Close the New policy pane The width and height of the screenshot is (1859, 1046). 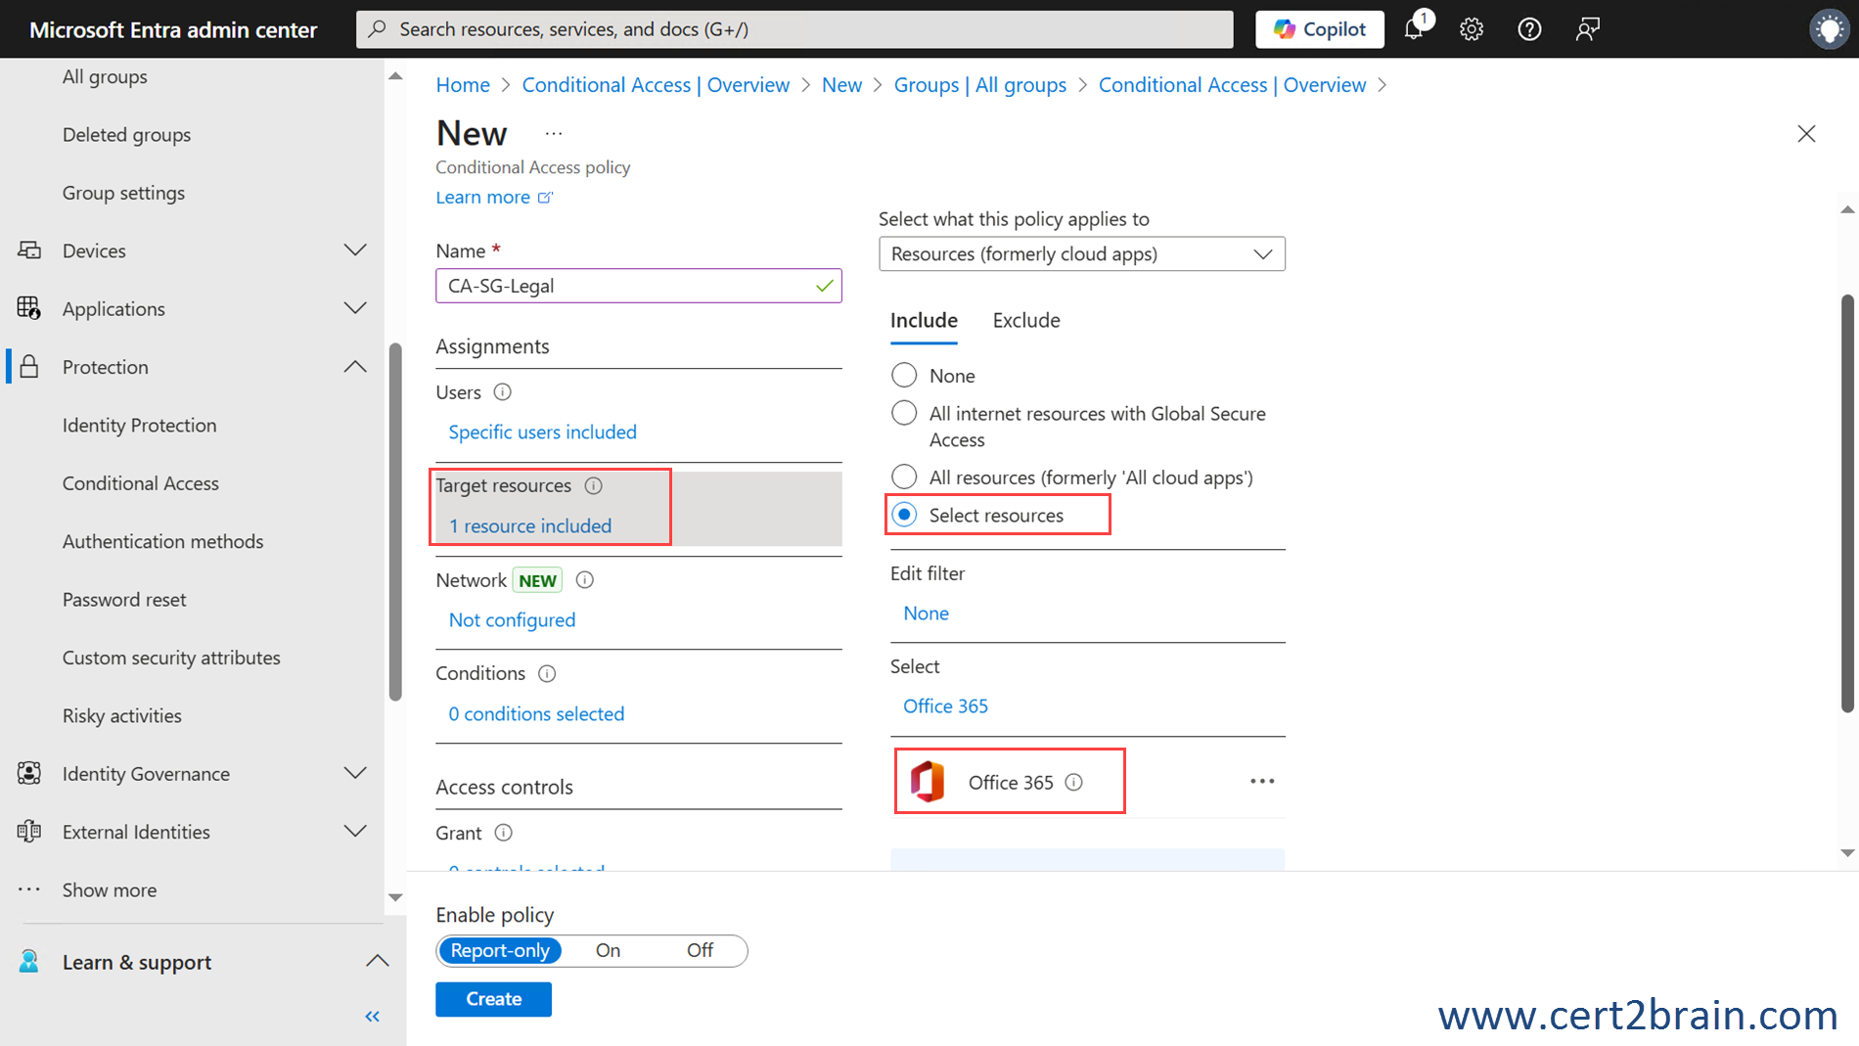(x=1806, y=134)
